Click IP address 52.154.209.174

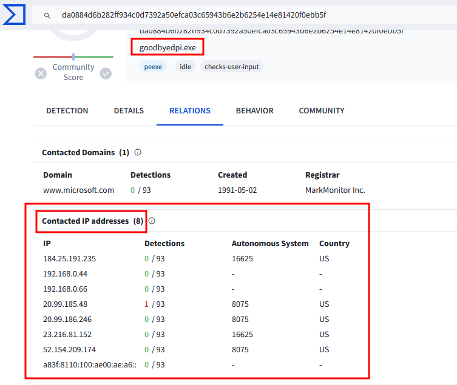point(70,350)
